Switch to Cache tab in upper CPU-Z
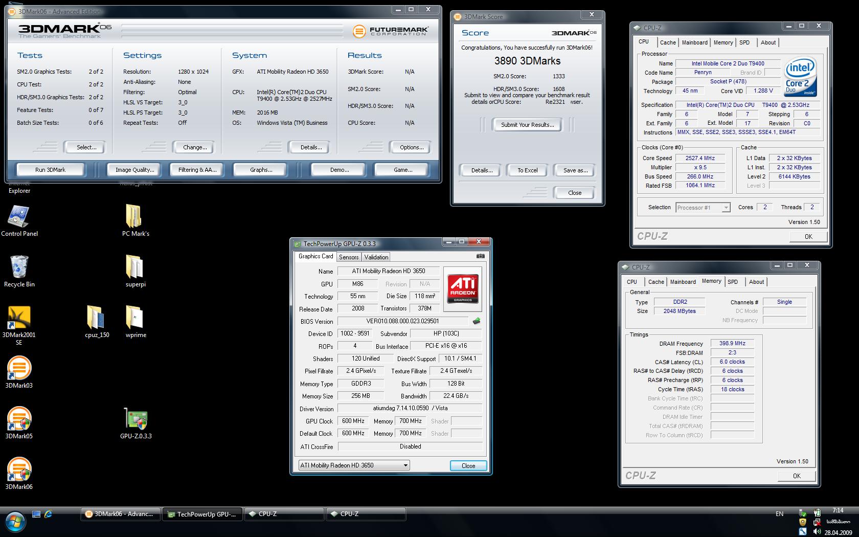This screenshot has width=859, height=537. click(667, 42)
